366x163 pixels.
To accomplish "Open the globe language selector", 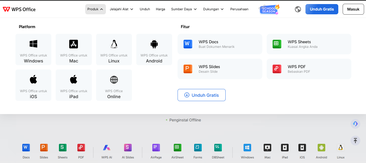I will pyautogui.click(x=298, y=9).
